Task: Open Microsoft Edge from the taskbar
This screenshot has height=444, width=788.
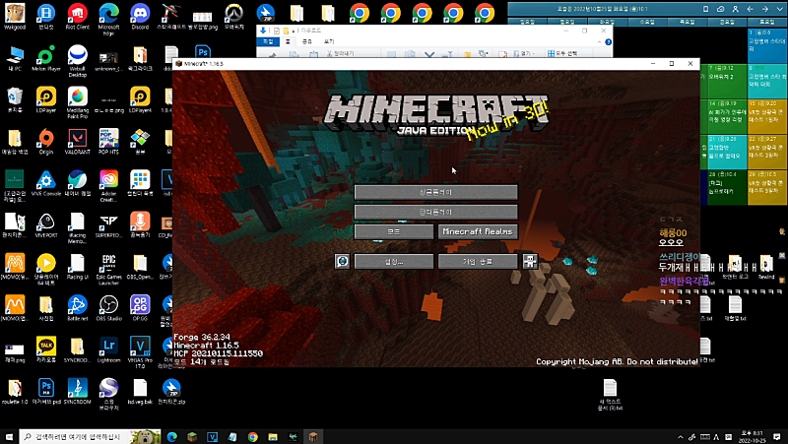Action: [x=171, y=436]
